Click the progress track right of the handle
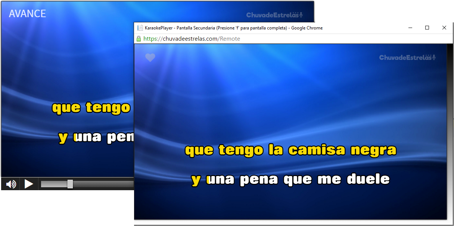The width and height of the screenshot is (454, 226). 103,184
